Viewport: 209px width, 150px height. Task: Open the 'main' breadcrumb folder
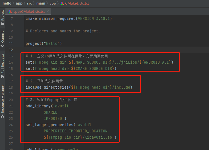point(41,3)
